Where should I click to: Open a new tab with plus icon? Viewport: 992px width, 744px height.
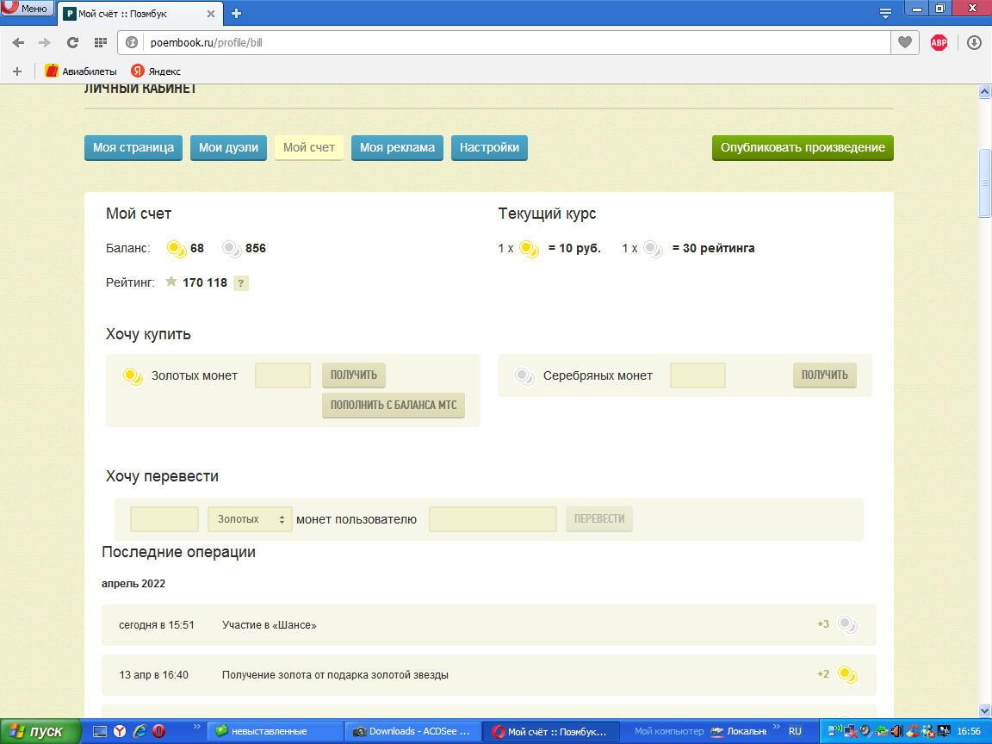point(236,13)
